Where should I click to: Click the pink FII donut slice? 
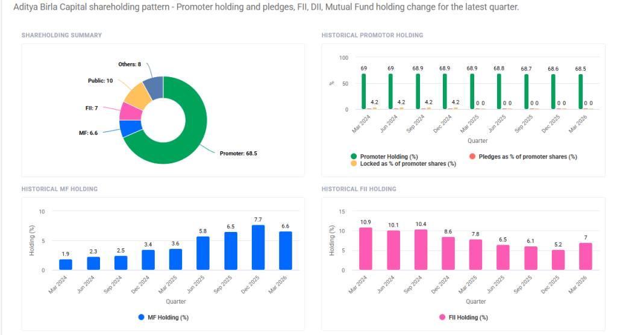[x=130, y=111]
